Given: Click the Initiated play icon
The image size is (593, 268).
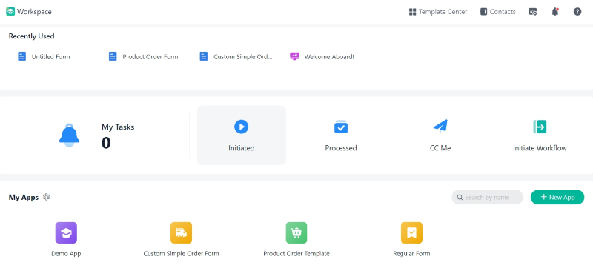Looking at the screenshot, I should [242, 127].
